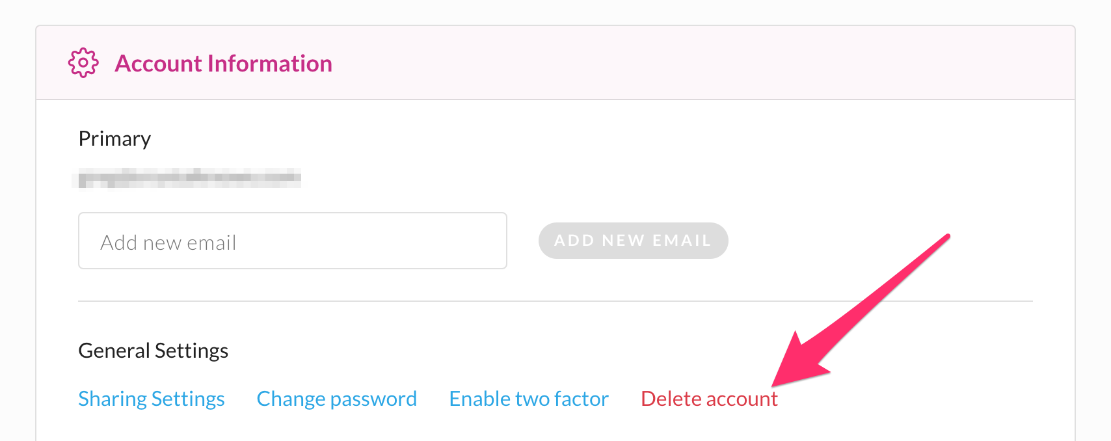The height and width of the screenshot is (441, 1111).
Task: Click the General Settings section label
Action: tap(154, 351)
